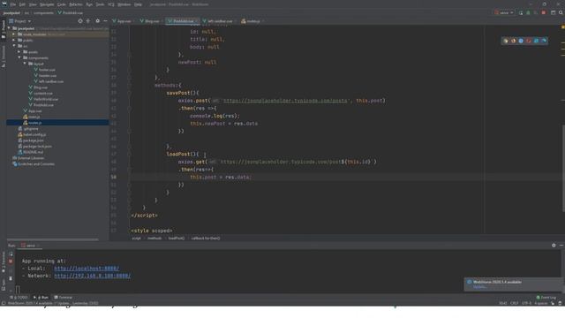Click the Project panel horizontal scrollbar
Image resolution: width=565 pixels, height=318 pixels.
(x=53, y=239)
